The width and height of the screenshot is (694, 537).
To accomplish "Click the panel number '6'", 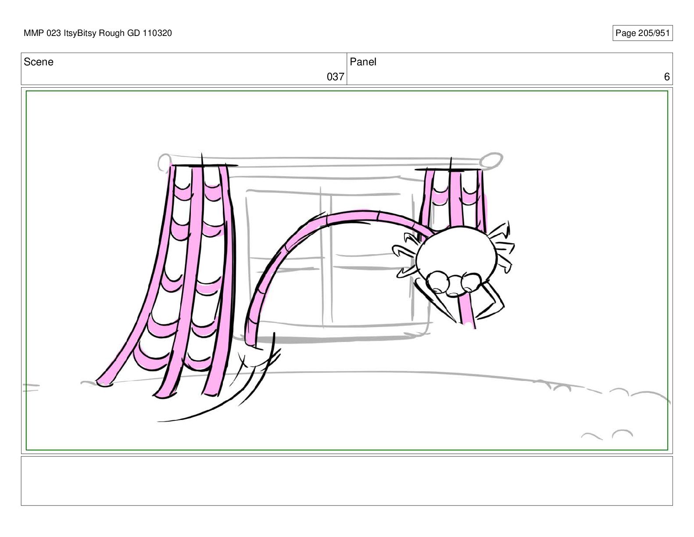I will click(667, 77).
